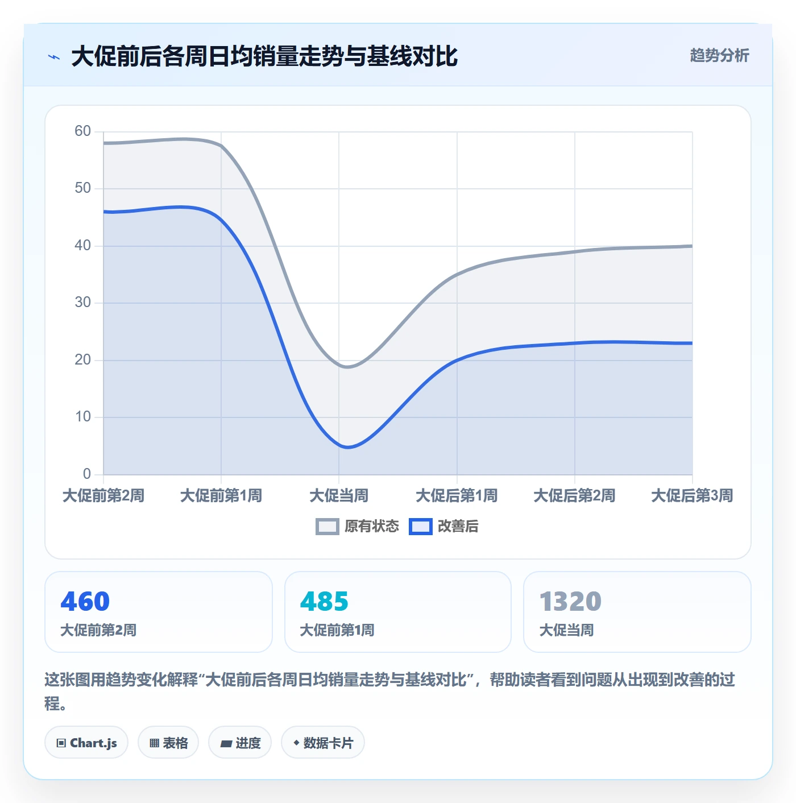Click the 20 y-axis tick label
This screenshot has width=796, height=803.
tap(83, 360)
